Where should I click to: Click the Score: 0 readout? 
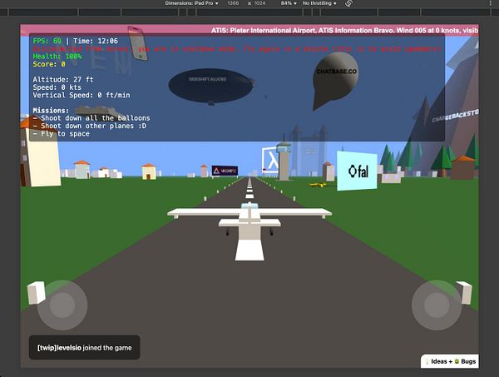click(x=49, y=64)
